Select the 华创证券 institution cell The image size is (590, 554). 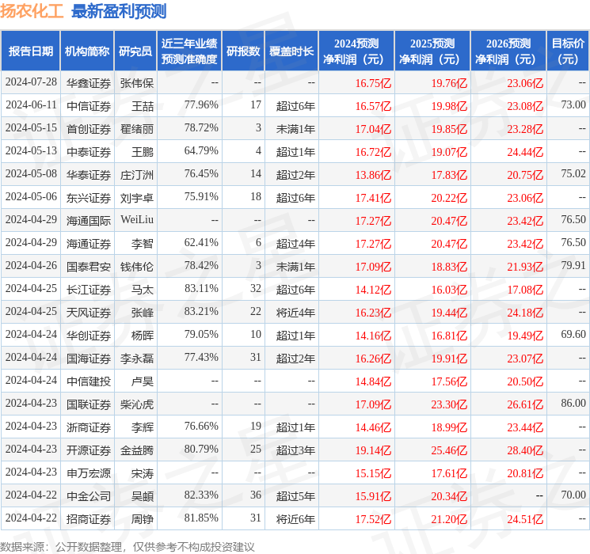[x=89, y=336]
